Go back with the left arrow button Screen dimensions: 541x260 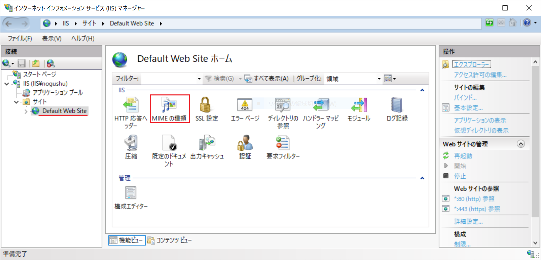[8, 23]
